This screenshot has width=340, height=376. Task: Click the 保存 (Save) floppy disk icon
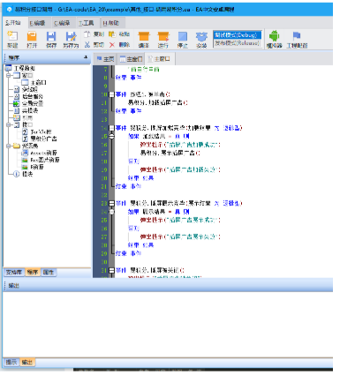51,36
